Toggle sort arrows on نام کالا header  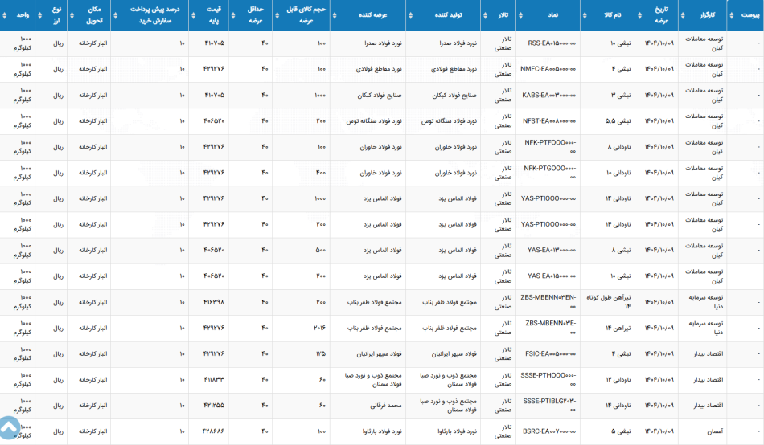tap(585, 15)
